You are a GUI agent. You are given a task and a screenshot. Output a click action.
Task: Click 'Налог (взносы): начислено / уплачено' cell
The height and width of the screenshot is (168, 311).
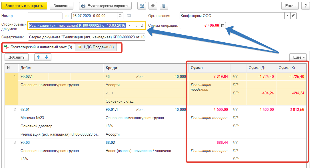pyautogui.click(x=138, y=151)
